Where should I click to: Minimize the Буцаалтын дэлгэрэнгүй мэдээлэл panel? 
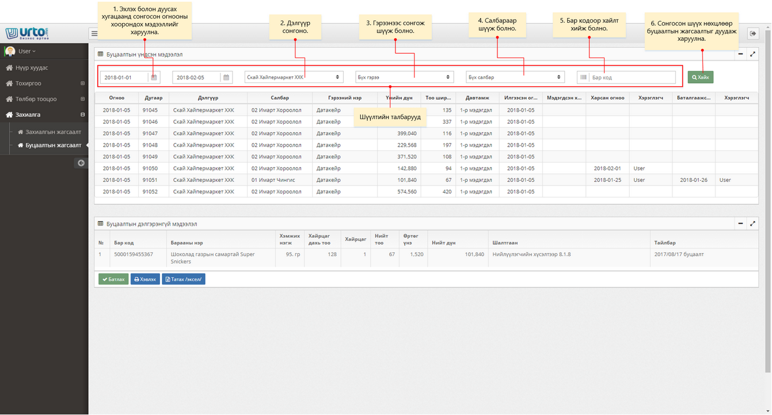741,223
